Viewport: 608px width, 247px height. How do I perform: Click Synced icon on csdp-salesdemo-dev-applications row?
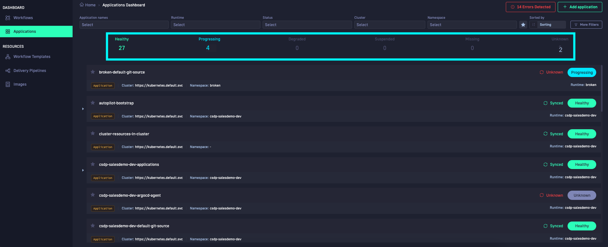click(x=546, y=165)
